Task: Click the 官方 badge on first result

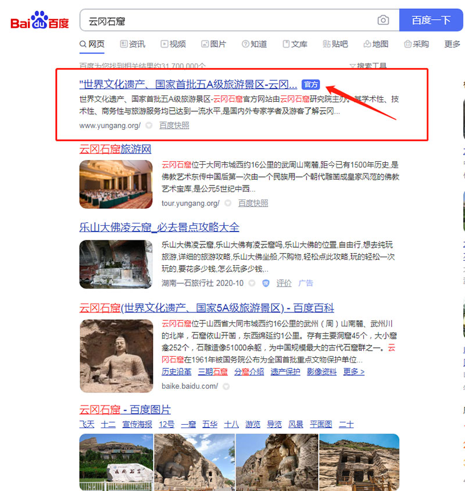Action: [x=311, y=85]
